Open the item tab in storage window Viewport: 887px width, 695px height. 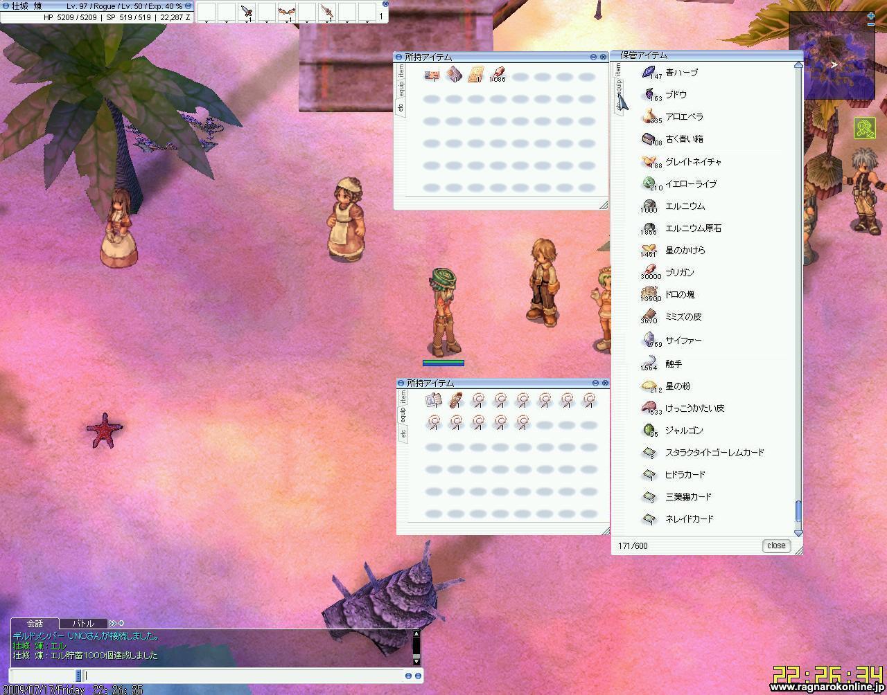click(618, 69)
